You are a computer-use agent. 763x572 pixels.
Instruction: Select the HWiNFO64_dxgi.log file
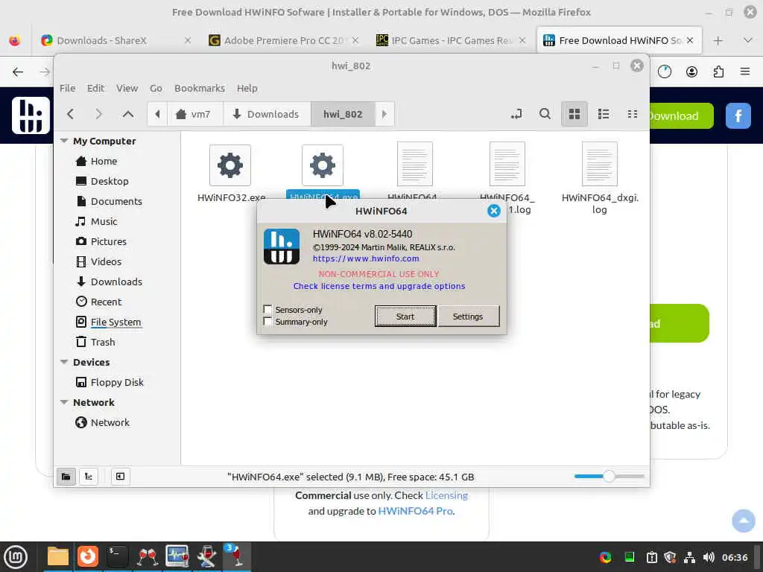pyautogui.click(x=600, y=178)
